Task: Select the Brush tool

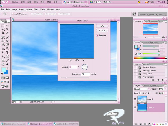Action: tap(7, 37)
